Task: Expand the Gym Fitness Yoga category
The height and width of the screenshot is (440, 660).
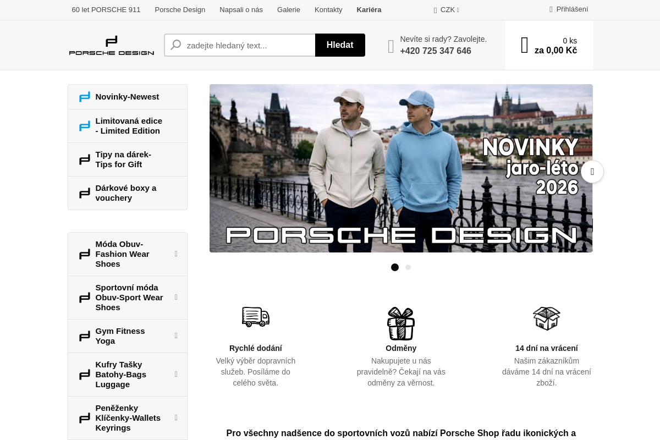Action: coord(176,335)
